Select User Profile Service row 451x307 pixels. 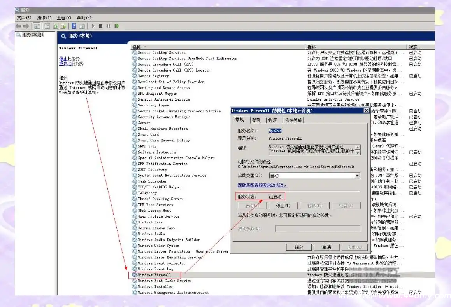coord(158,216)
